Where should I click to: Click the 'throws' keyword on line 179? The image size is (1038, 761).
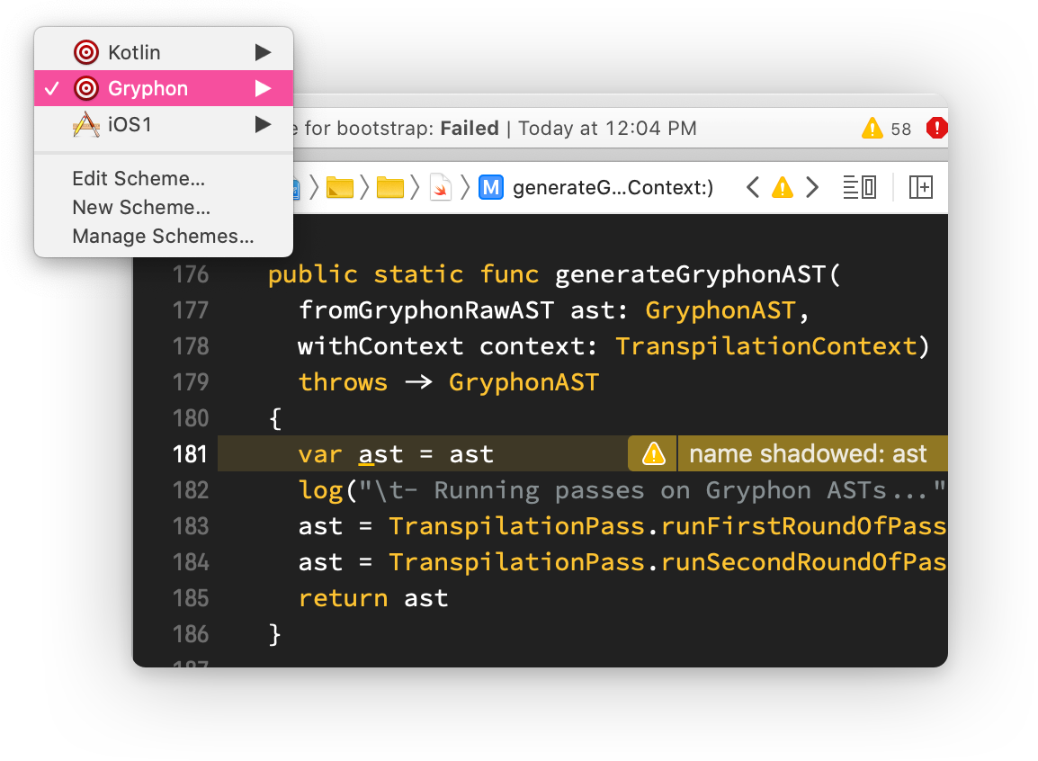pyautogui.click(x=343, y=382)
